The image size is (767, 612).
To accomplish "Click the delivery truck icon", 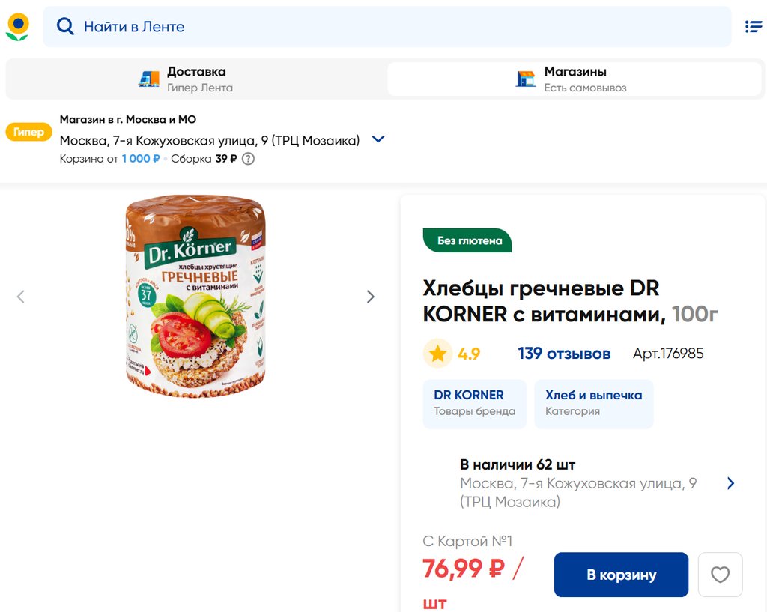I will [x=149, y=79].
